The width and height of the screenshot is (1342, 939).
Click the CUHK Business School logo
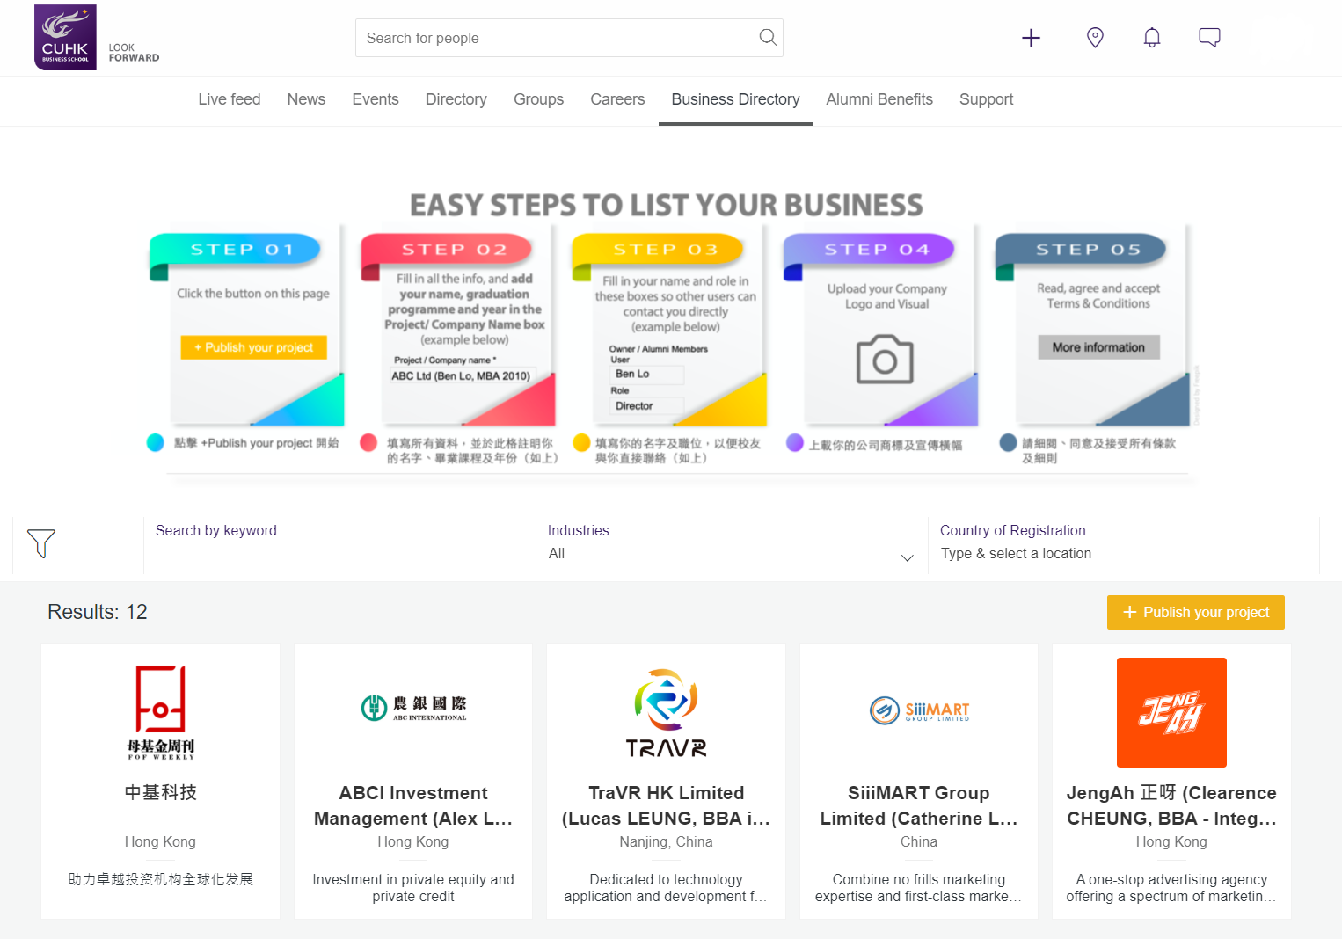coord(65,37)
